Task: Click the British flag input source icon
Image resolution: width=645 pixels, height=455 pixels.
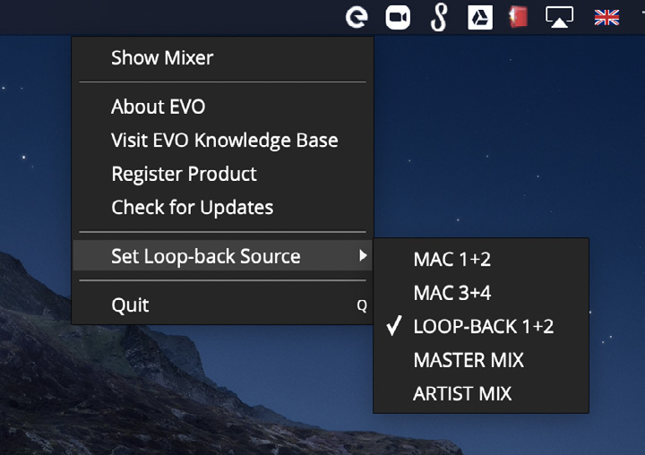Action: point(606,18)
